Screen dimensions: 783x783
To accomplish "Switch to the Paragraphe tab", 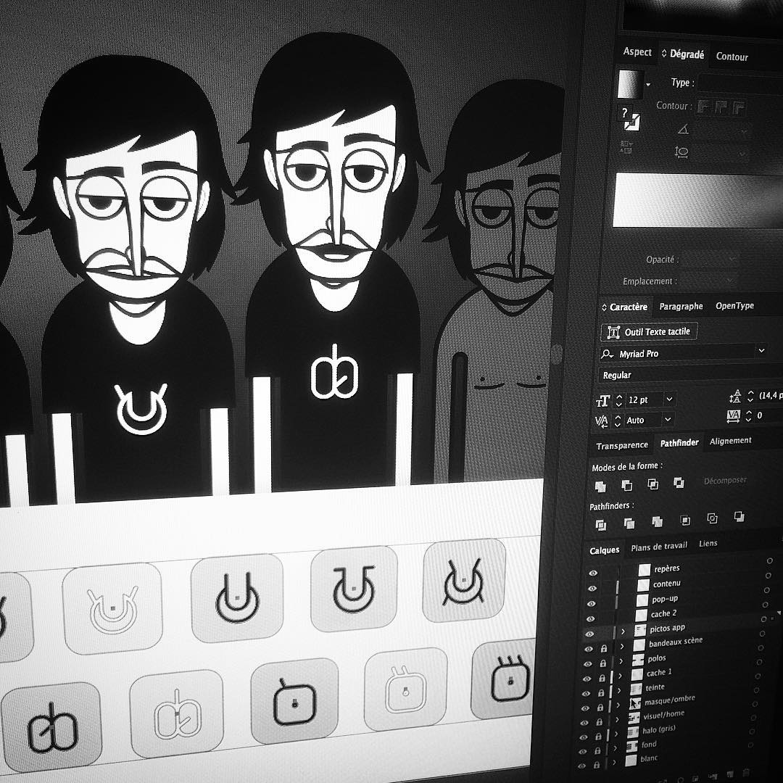I will pyautogui.click(x=681, y=307).
